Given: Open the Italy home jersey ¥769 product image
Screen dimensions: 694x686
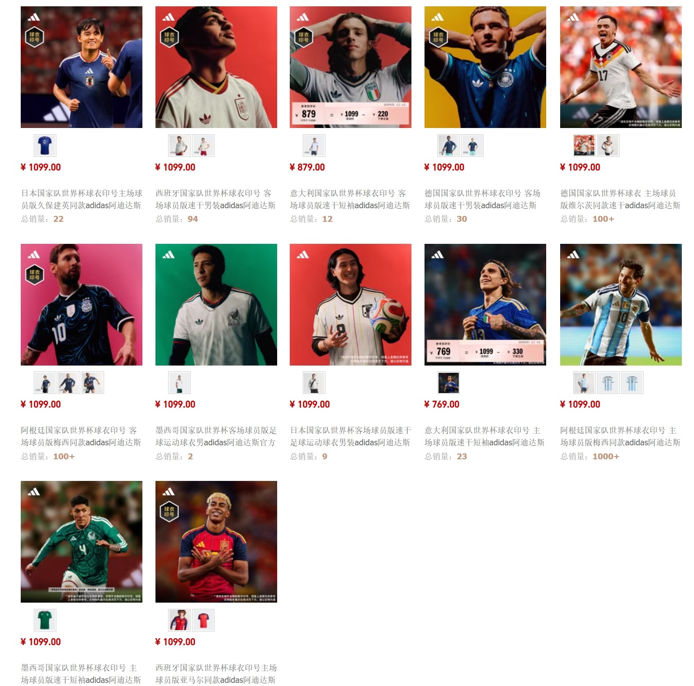Looking at the screenshot, I should 485,305.
